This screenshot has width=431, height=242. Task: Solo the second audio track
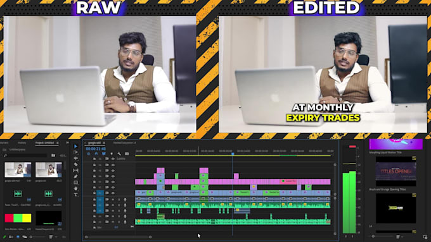119,205
